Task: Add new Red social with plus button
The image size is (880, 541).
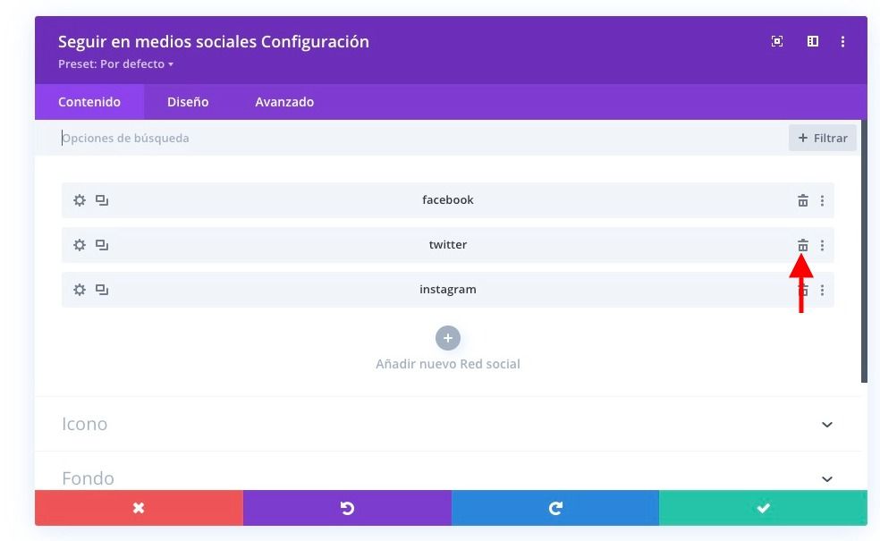Action: (x=448, y=338)
